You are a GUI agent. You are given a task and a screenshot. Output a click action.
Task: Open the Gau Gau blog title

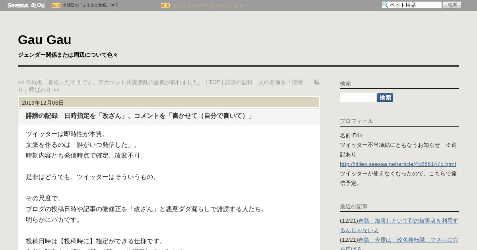pyautogui.click(x=45, y=40)
